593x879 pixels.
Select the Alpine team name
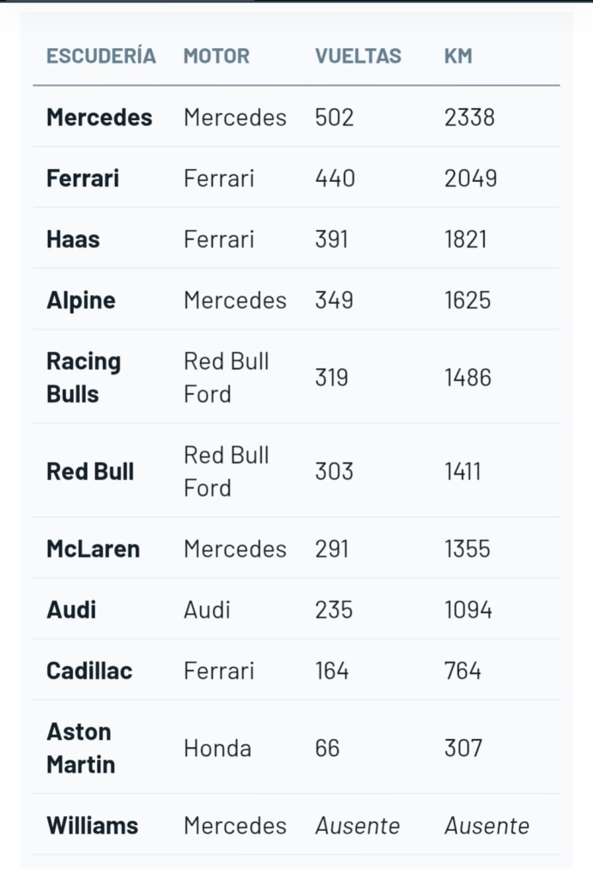click(x=81, y=300)
